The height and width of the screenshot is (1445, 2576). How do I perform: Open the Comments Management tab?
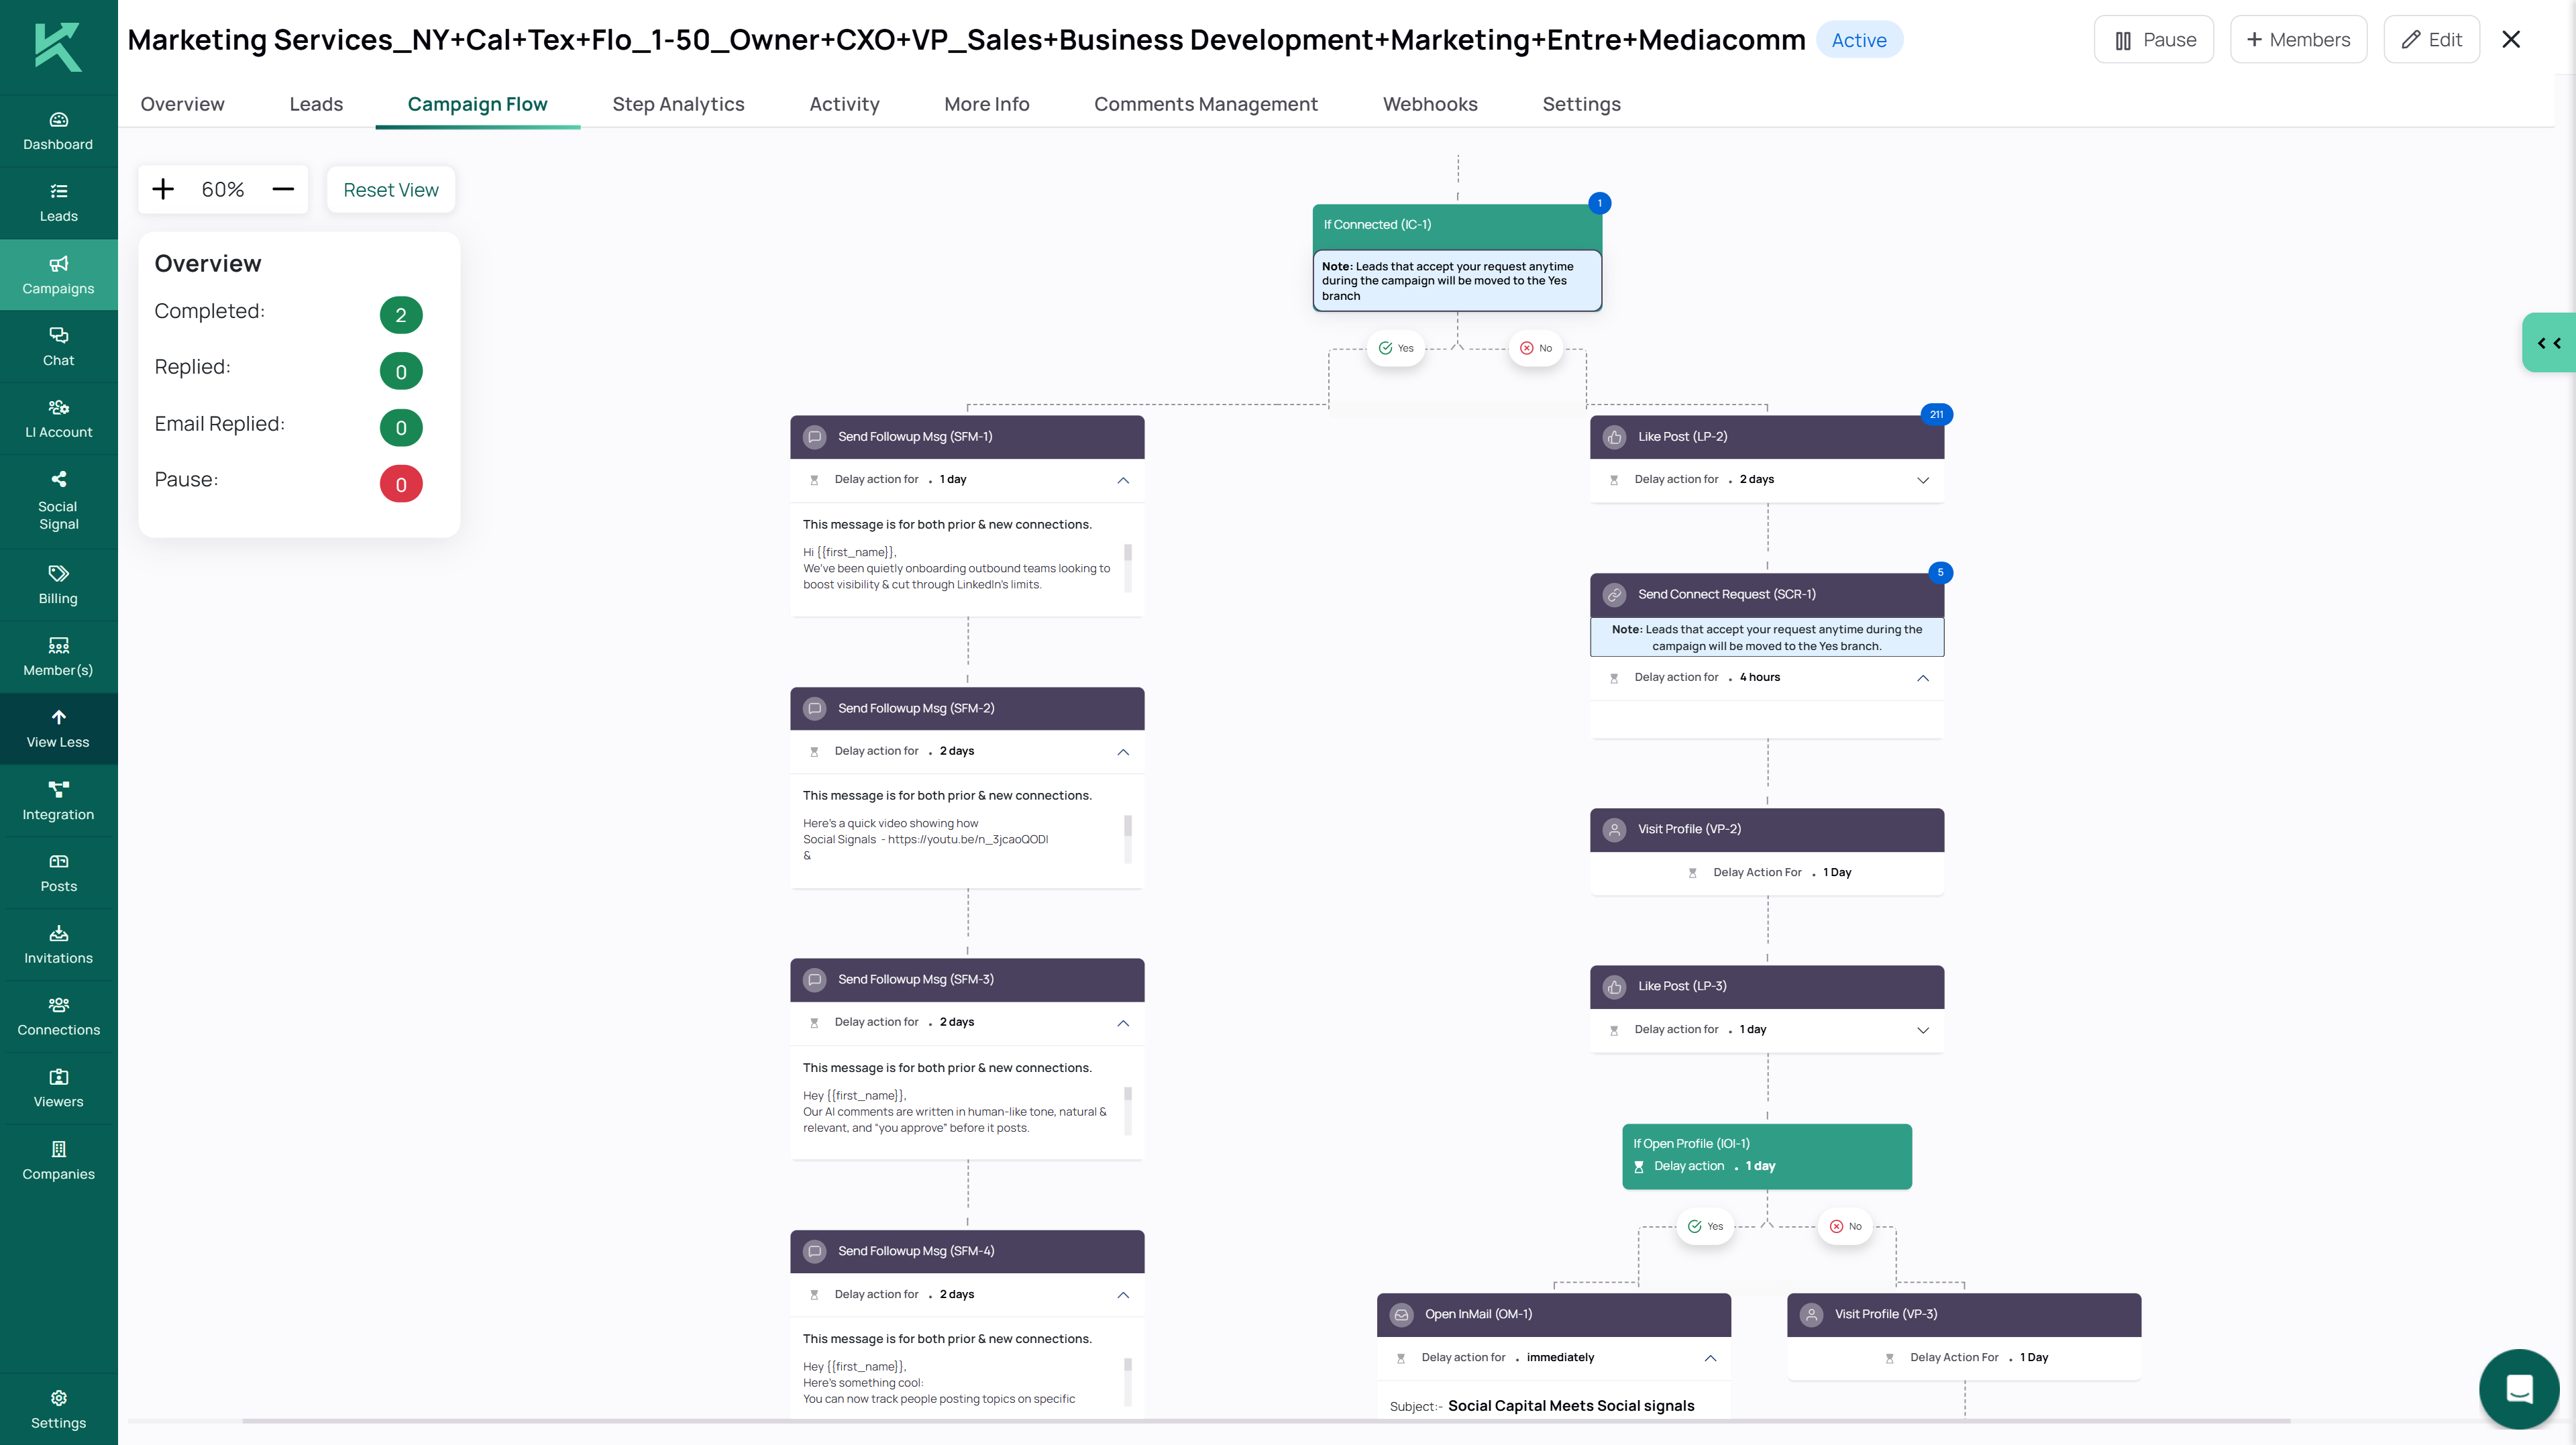click(1206, 104)
